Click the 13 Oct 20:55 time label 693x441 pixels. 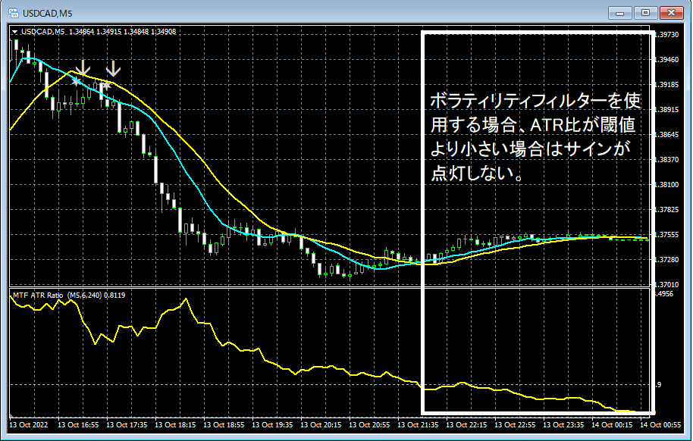[x=370, y=425]
